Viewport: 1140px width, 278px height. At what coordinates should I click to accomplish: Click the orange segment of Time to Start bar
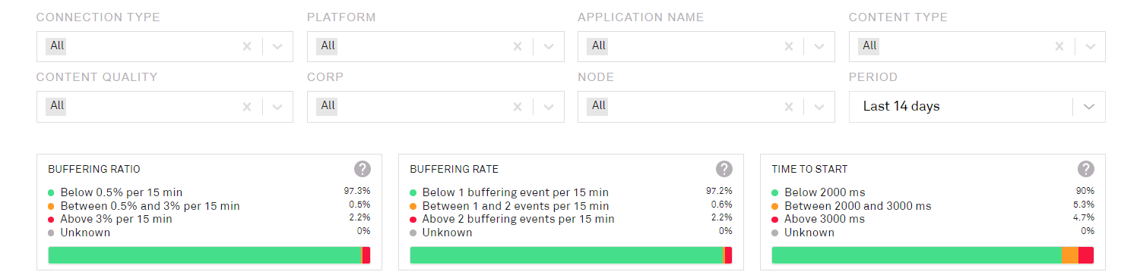pyautogui.click(x=1070, y=255)
